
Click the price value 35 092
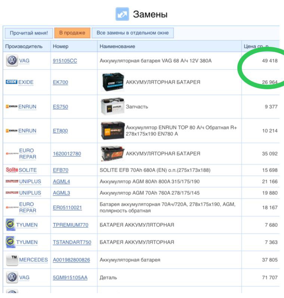(270, 154)
